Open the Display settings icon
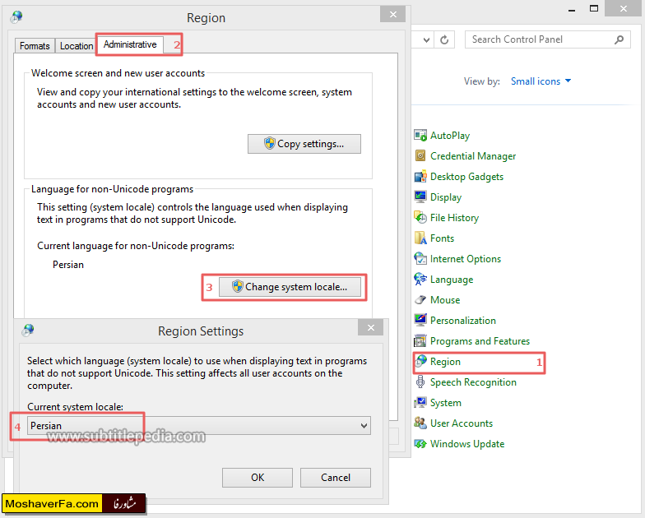The width and height of the screenshot is (645, 518). (x=421, y=197)
